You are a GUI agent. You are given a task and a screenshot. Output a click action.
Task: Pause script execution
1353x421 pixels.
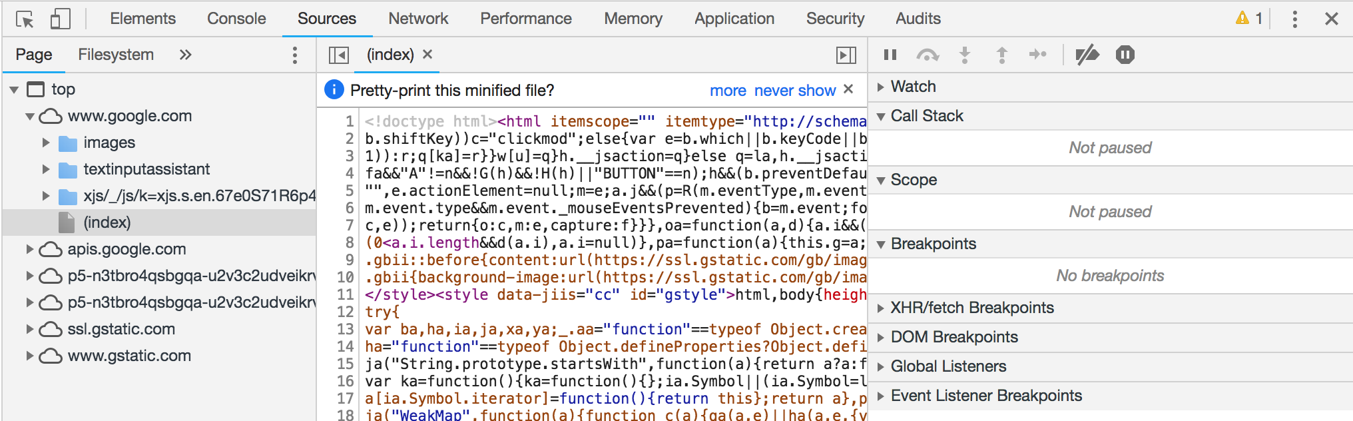pyautogui.click(x=890, y=55)
